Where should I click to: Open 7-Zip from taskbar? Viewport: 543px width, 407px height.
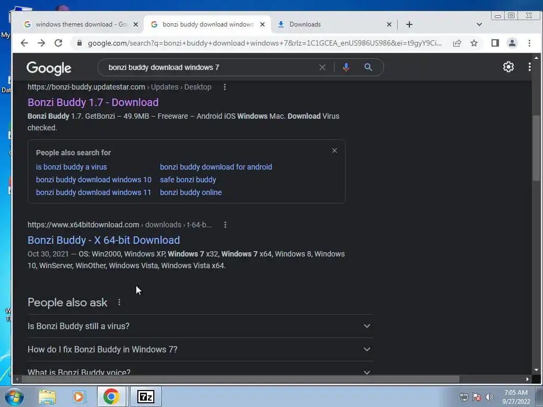[146, 396]
